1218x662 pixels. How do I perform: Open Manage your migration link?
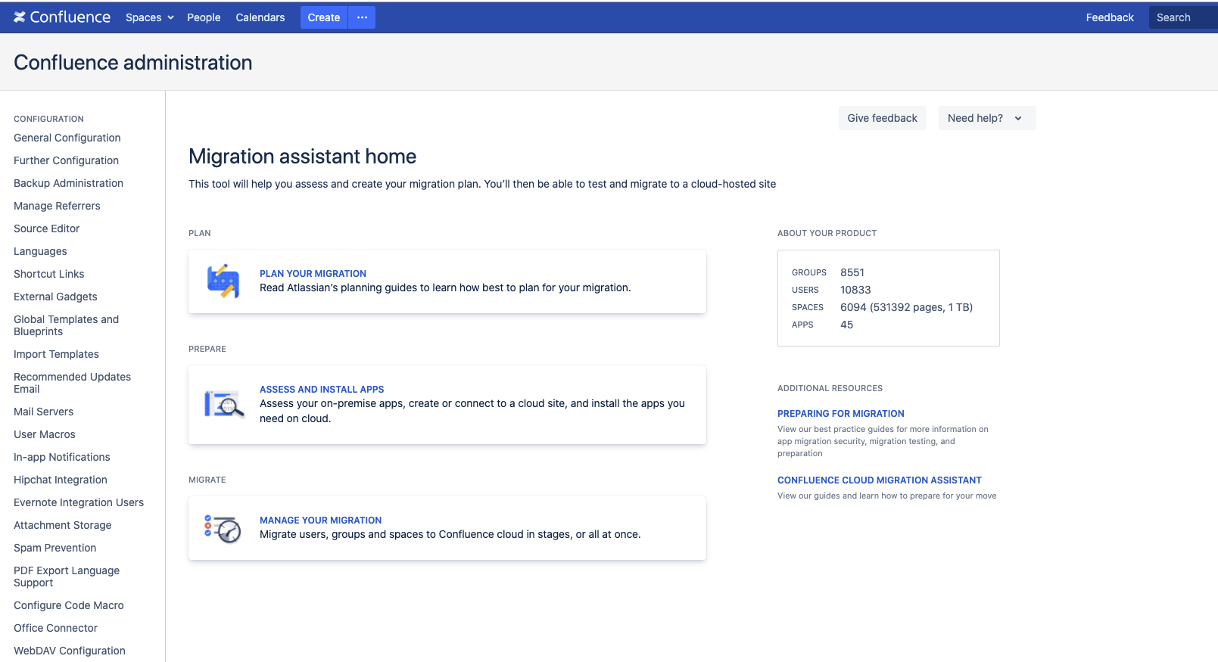320,520
